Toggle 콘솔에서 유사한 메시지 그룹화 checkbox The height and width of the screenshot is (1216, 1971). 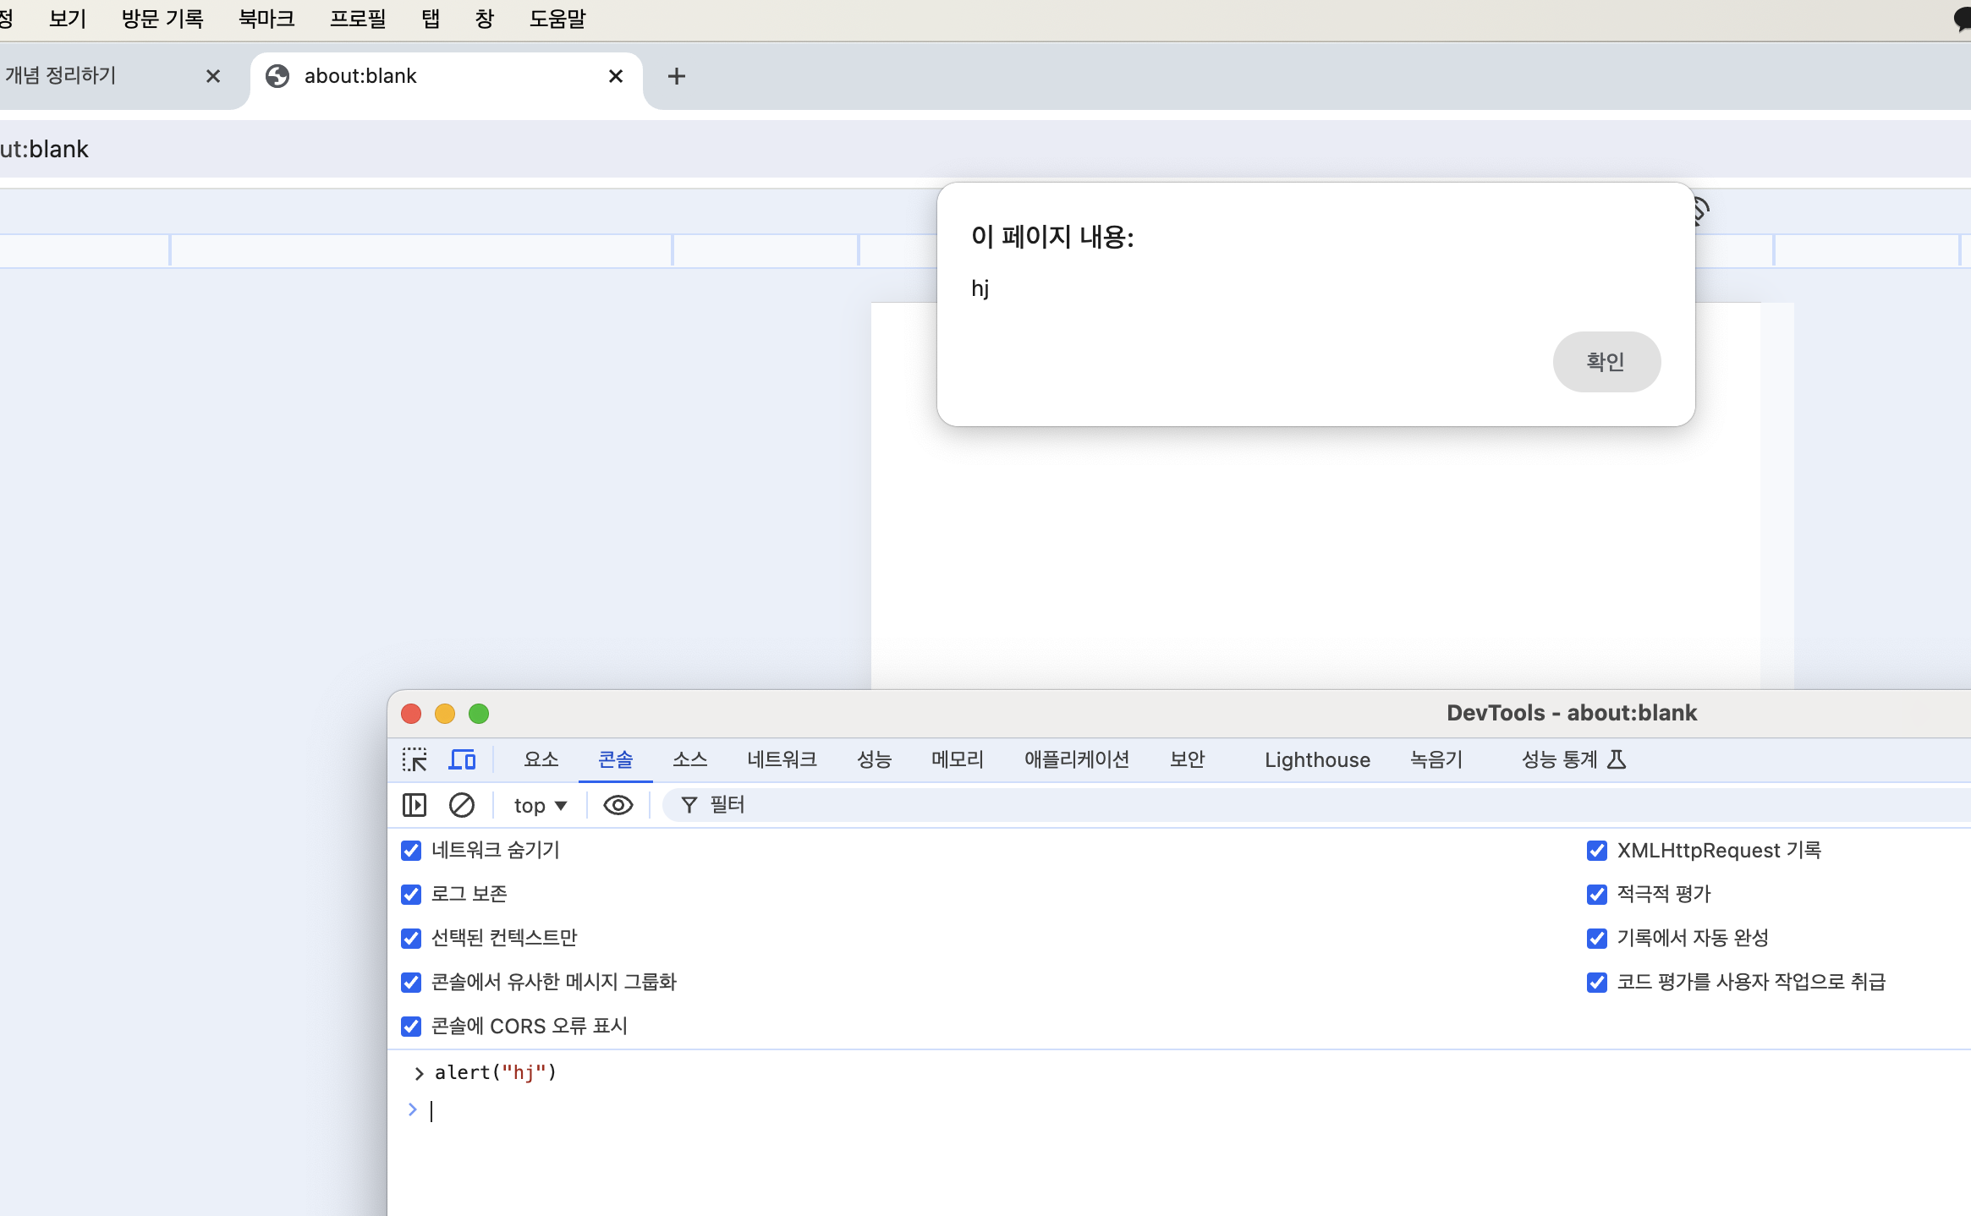click(x=411, y=983)
